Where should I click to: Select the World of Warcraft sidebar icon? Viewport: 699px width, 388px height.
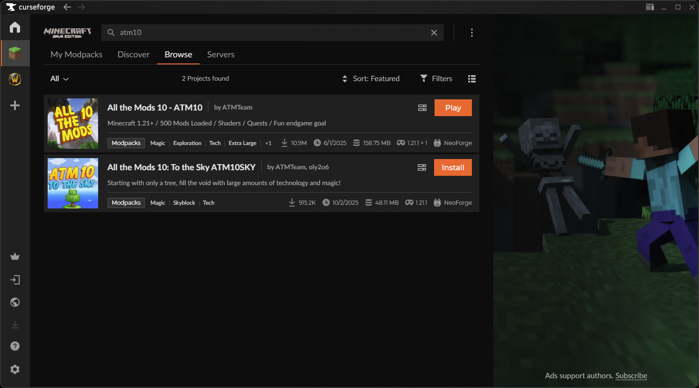[15, 79]
